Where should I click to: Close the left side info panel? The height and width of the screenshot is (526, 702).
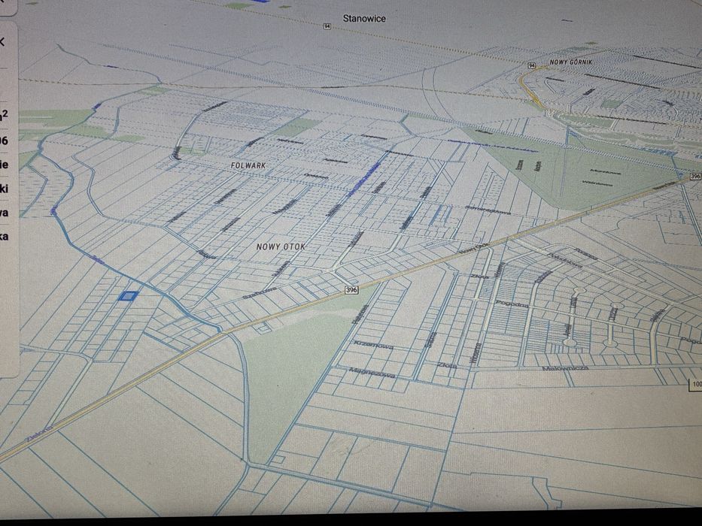pyautogui.click(x=2, y=43)
